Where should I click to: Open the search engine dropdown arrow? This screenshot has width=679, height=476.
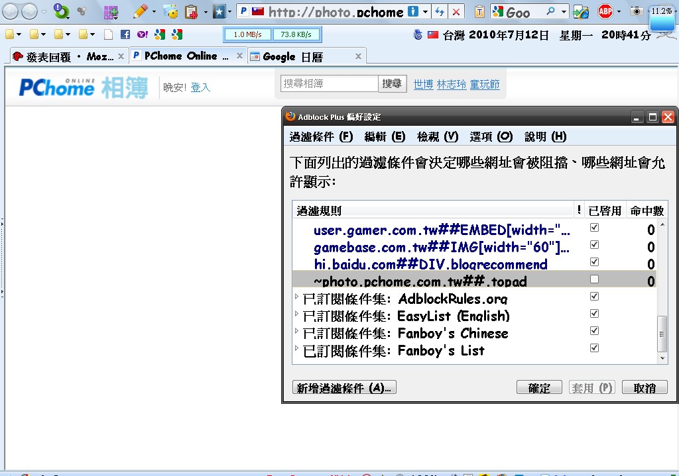[564, 12]
